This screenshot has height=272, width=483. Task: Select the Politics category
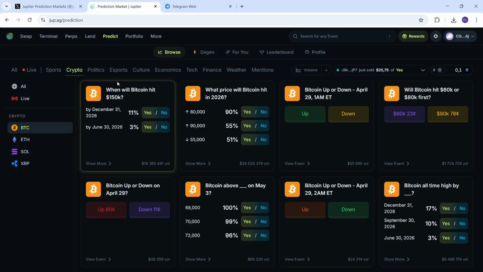click(x=96, y=70)
